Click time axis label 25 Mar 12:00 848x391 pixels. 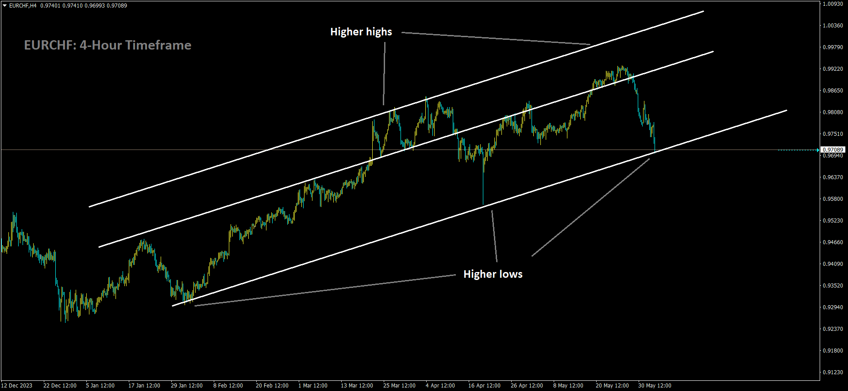click(399, 386)
